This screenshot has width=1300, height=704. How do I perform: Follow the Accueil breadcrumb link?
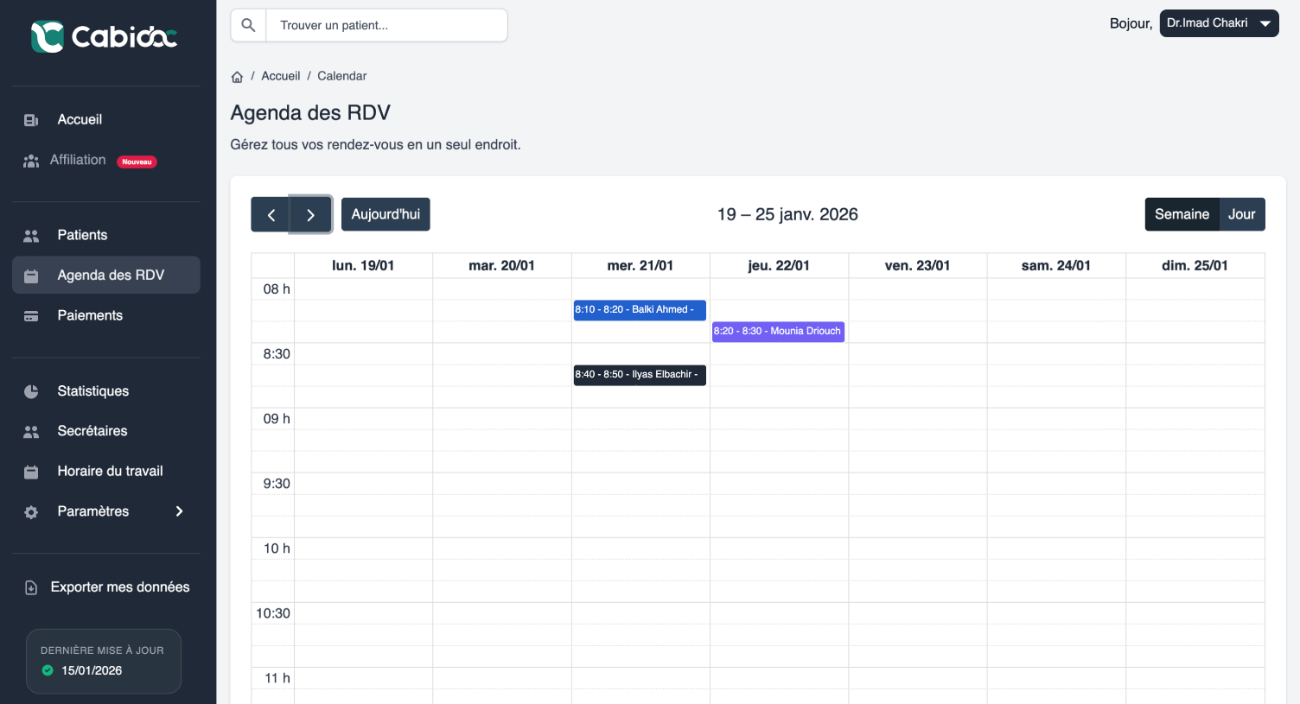click(280, 76)
